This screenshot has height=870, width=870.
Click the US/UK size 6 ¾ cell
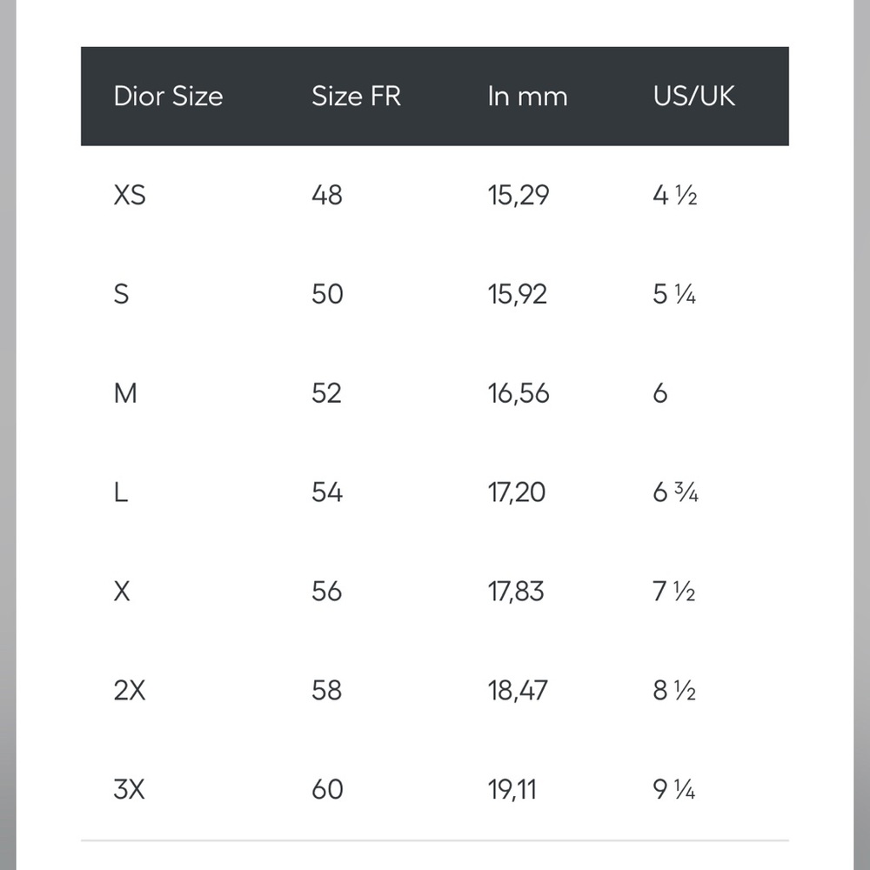click(x=675, y=492)
